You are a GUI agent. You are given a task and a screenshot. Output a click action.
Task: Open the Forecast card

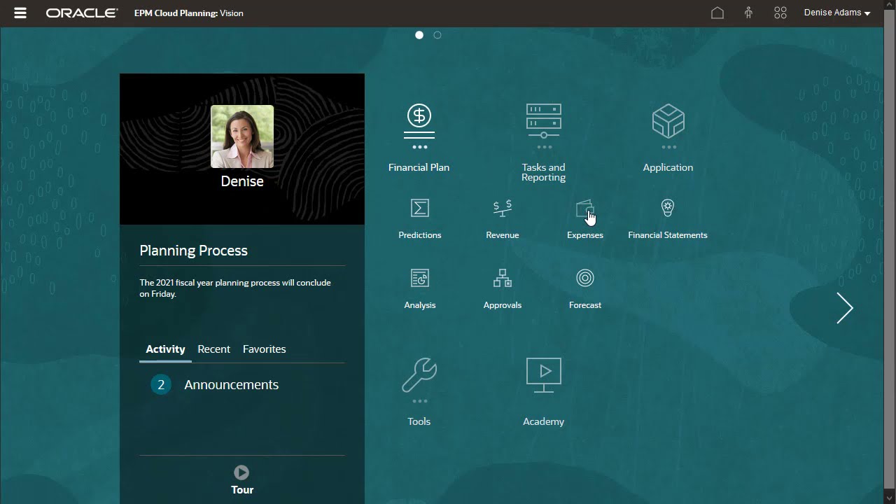coord(585,289)
